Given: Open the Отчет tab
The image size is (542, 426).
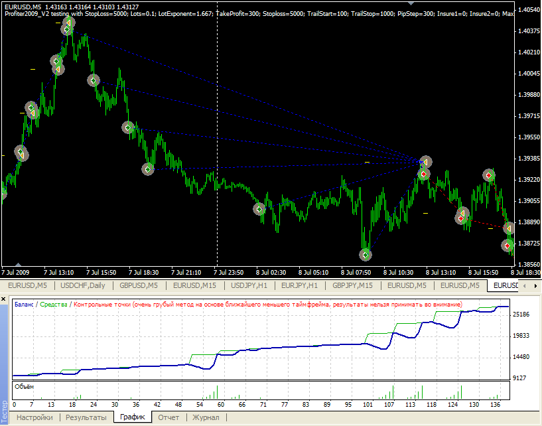Looking at the screenshot, I should click(x=169, y=417).
